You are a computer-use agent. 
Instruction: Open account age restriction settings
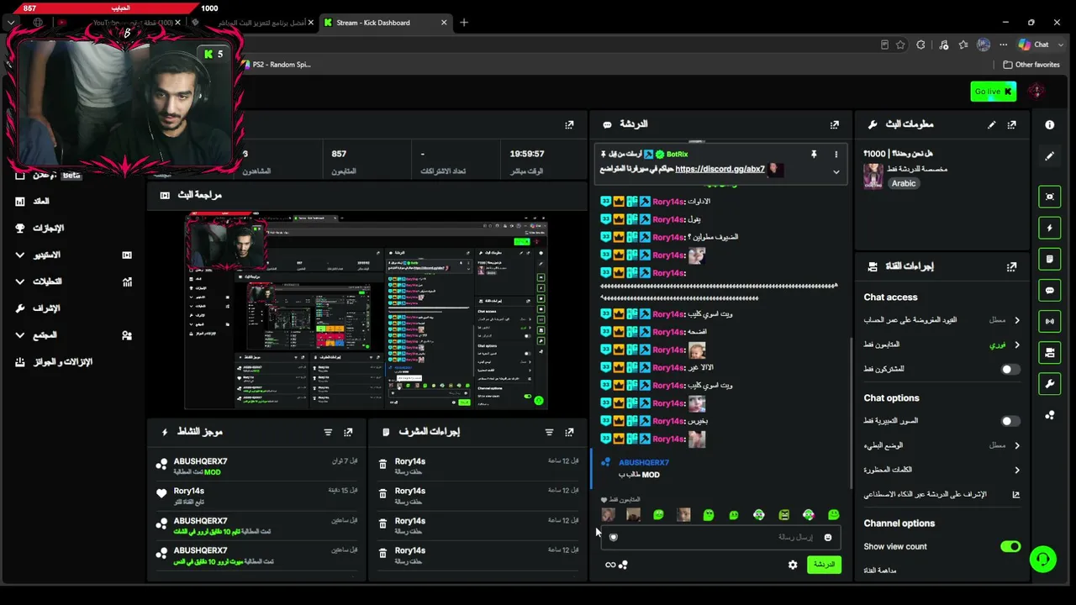pos(941,320)
